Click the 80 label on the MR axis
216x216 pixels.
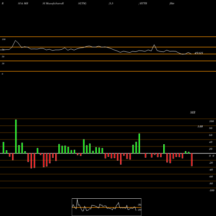(x=211, y=128)
